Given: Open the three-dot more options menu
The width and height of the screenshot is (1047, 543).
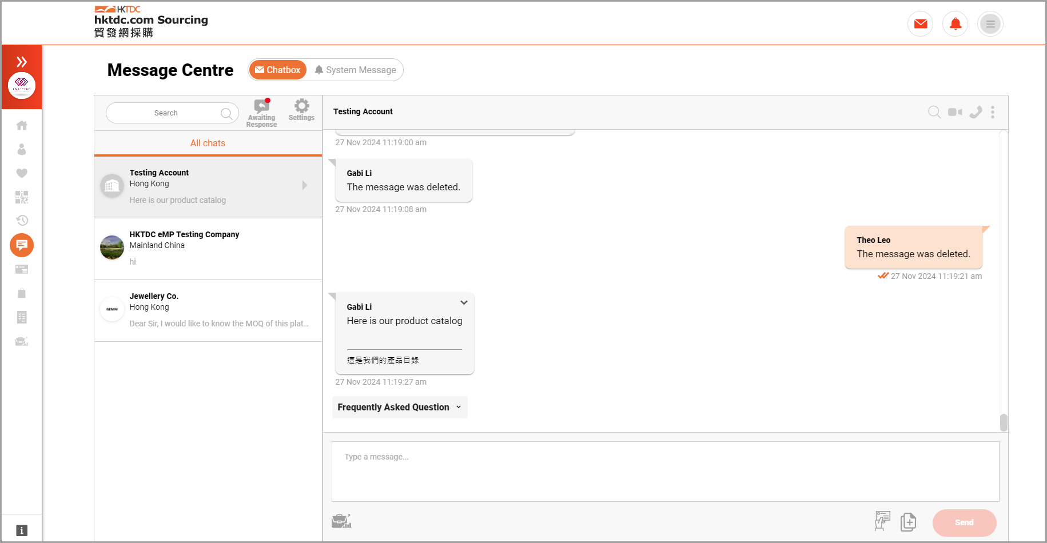Looking at the screenshot, I should [993, 112].
